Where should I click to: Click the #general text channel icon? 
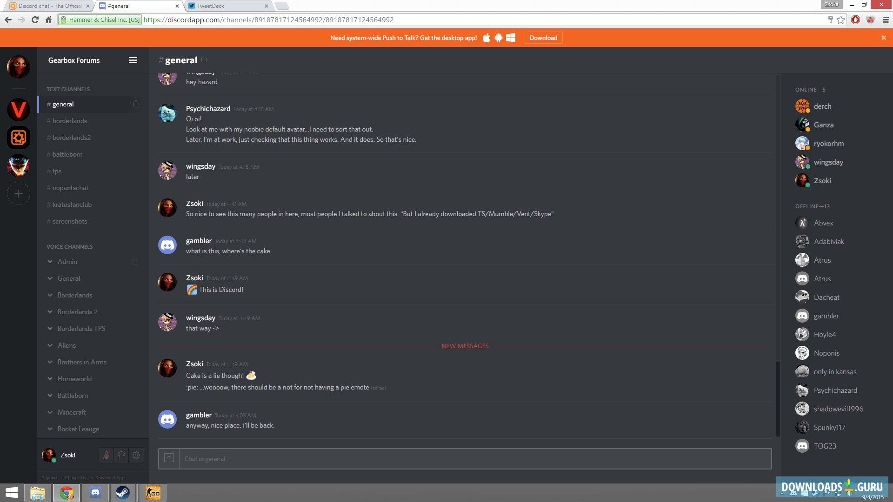click(49, 104)
